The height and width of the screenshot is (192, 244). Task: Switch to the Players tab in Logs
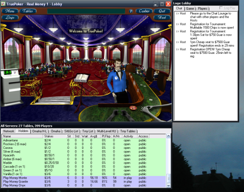pyautogui.click(x=203, y=8)
